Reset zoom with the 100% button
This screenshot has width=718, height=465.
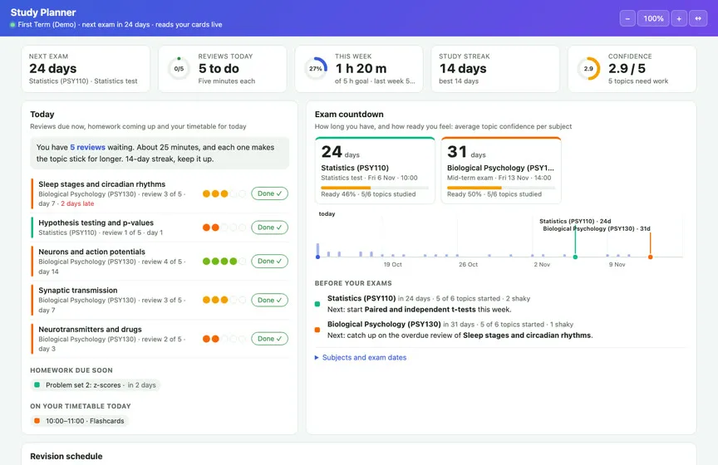point(653,18)
